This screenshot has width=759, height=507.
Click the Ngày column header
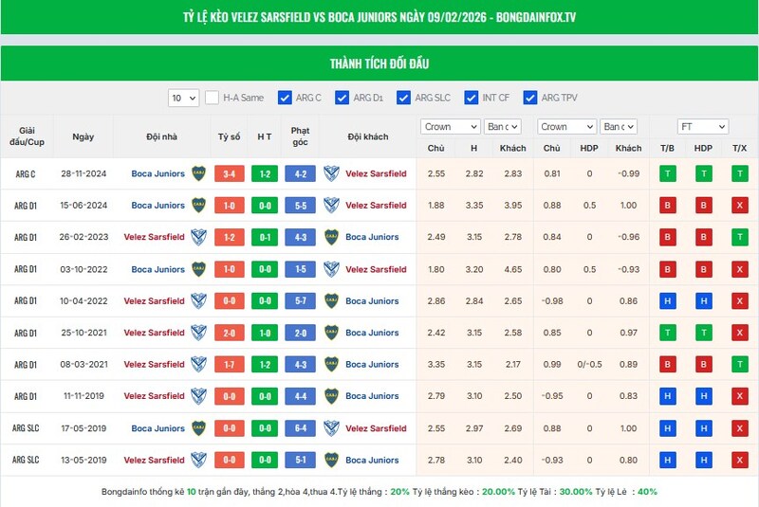(x=83, y=136)
